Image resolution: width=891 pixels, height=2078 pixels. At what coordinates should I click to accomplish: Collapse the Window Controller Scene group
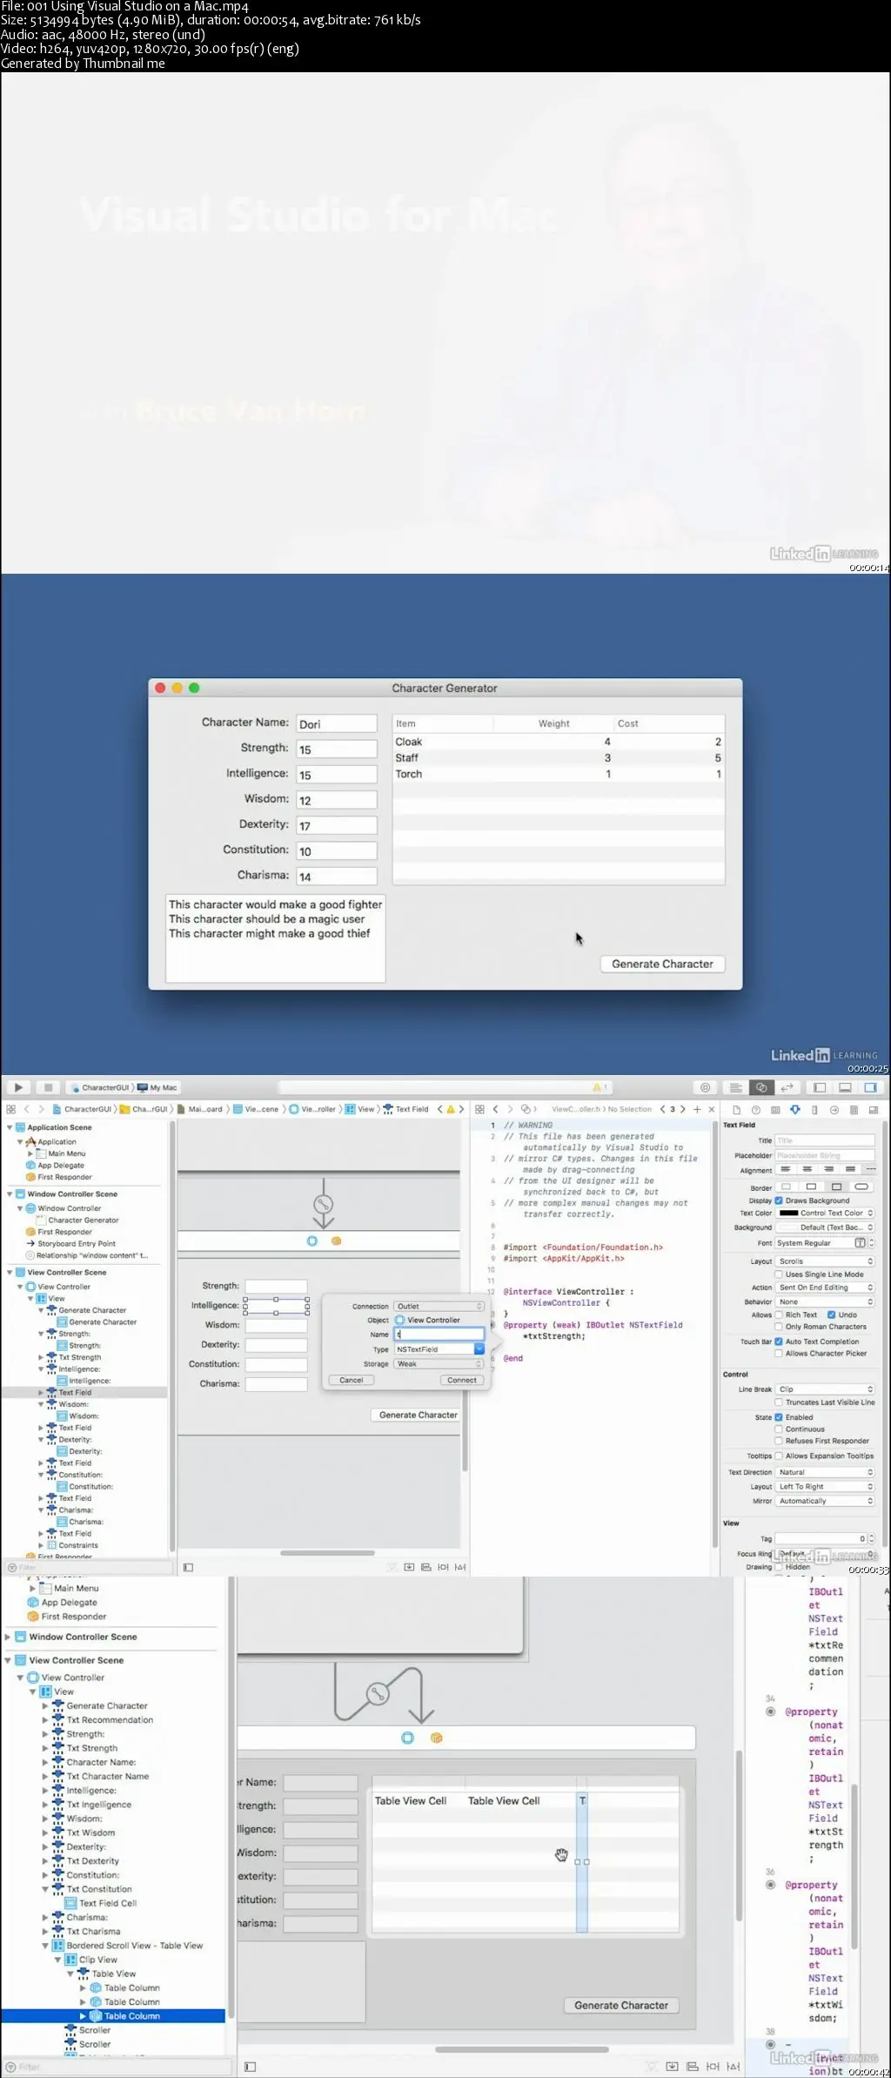point(10,1194)
